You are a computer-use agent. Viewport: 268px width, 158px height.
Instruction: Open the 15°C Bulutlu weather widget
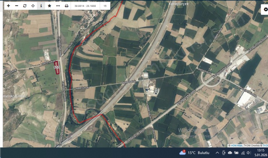194,153
